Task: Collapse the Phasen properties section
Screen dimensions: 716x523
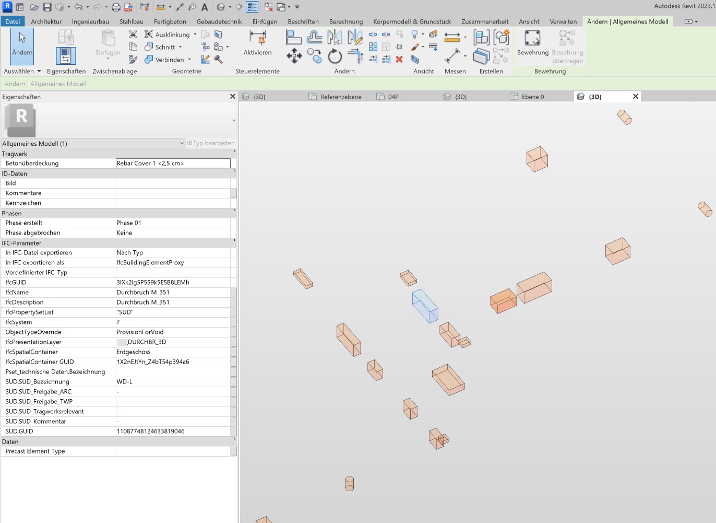Action: 234,211
